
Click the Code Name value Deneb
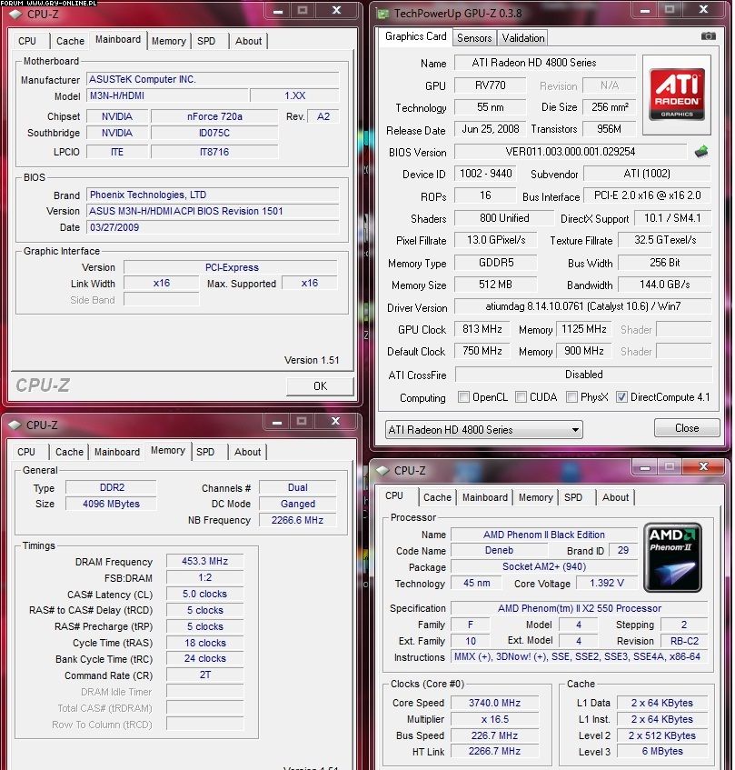pyautogui.click(x=499, y=550)
